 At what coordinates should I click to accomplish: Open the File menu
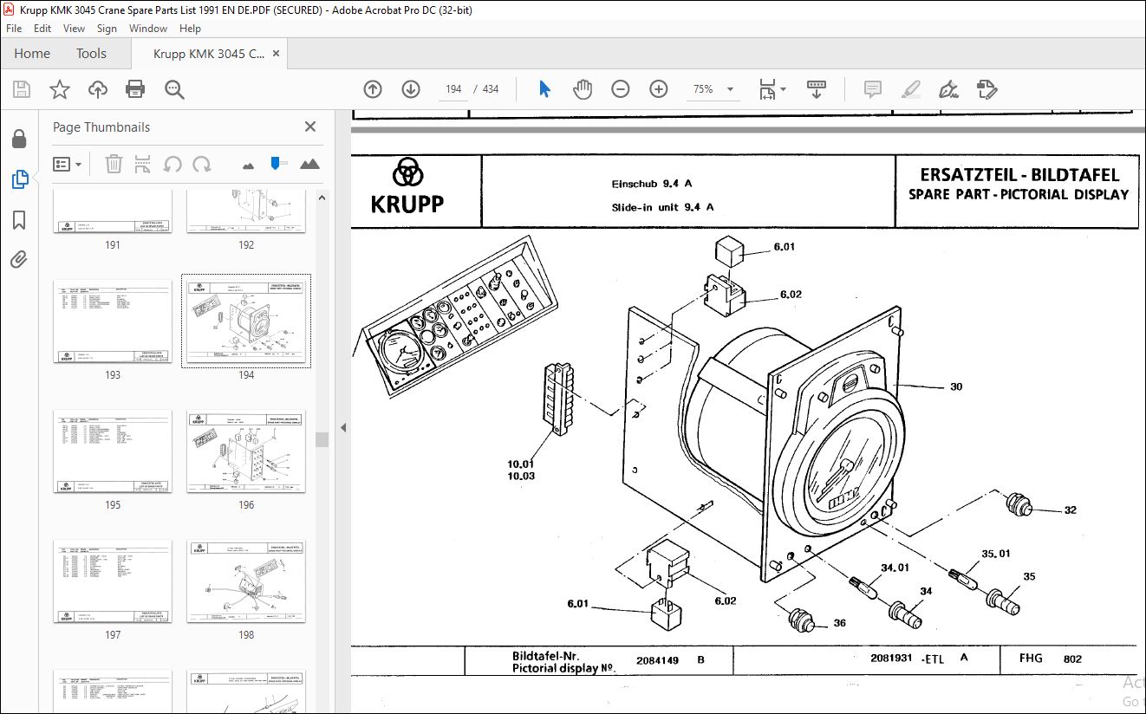(x=13, y=29)
